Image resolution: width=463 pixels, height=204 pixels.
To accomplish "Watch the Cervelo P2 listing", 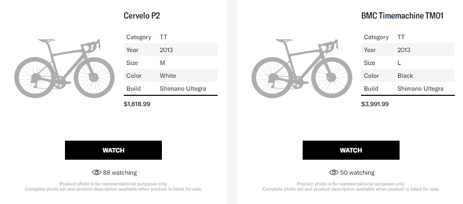I will pos(113,150).
